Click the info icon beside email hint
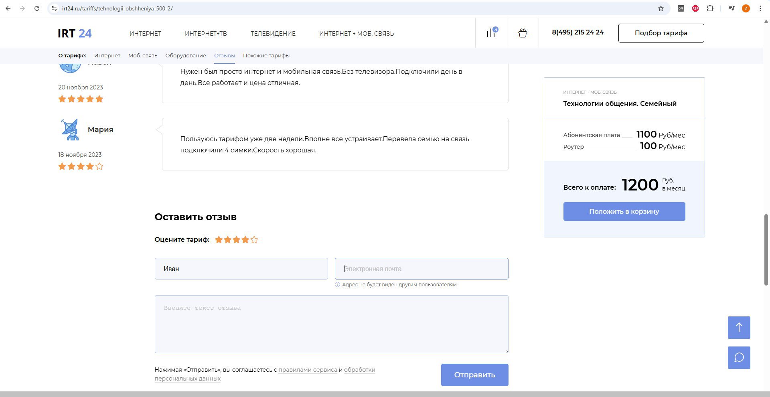Viewport: 770px width, 397px height. [337, 285]
